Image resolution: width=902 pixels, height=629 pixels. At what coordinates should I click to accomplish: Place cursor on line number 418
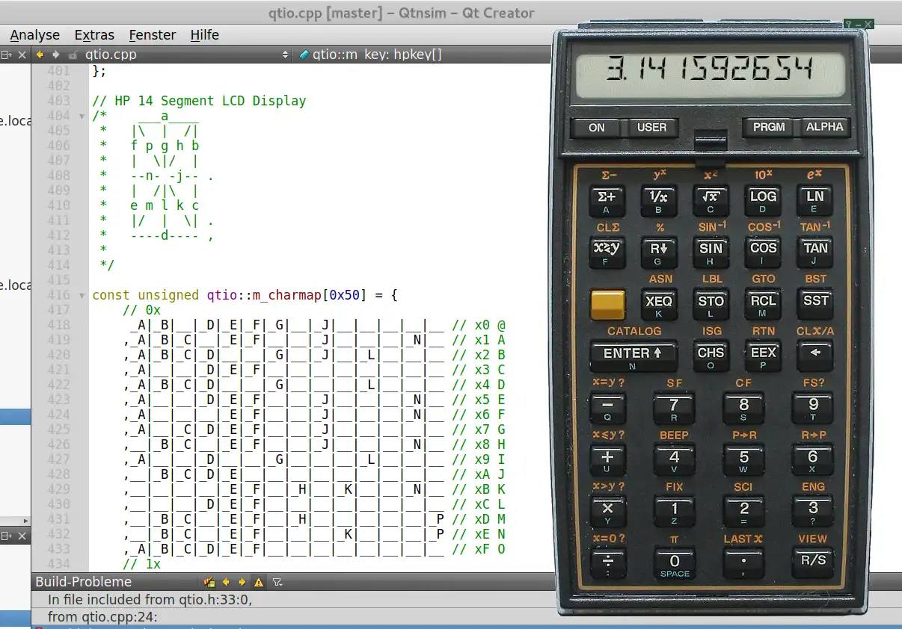point(58,325)
